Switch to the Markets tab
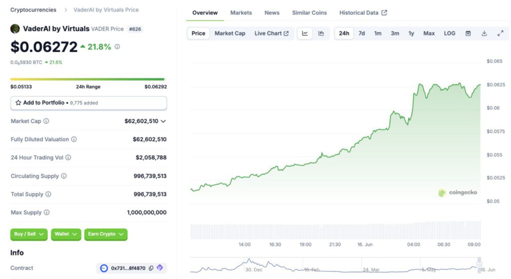The image size is (511, 279). click(x=241, y=12)
